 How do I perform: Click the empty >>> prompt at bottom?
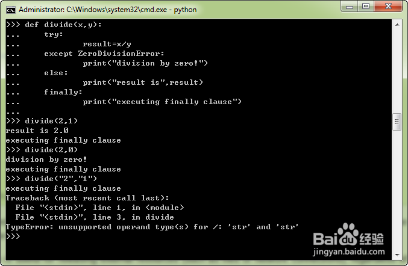tap(13, 236)
